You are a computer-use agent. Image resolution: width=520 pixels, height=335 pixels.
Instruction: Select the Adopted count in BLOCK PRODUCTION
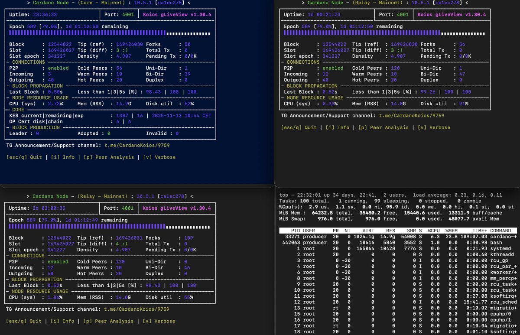click(109, 133)
